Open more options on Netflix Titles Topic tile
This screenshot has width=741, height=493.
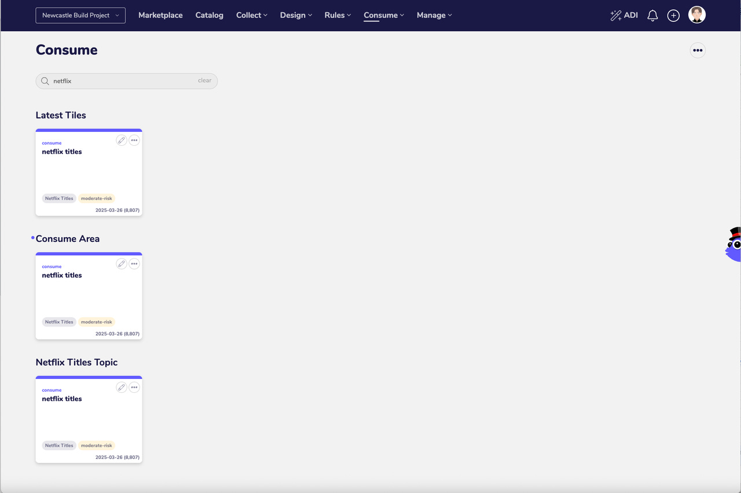point(134,388)
